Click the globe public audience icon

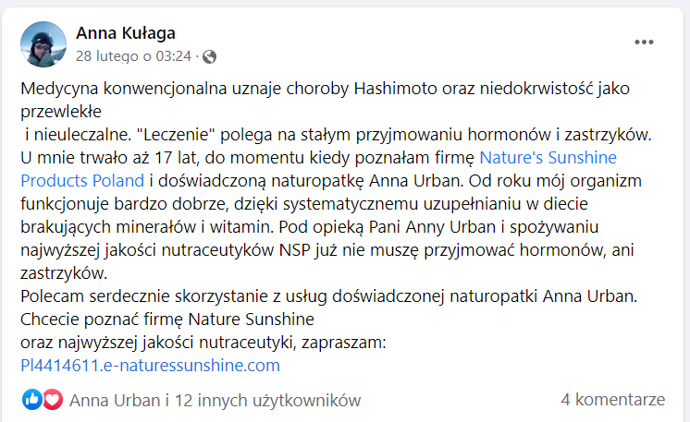(209, 56)
